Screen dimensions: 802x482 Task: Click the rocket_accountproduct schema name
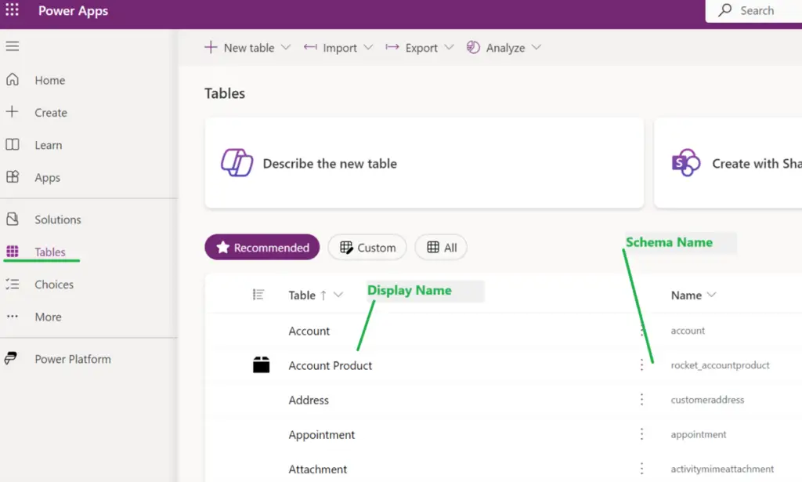(x=720, y=364)
